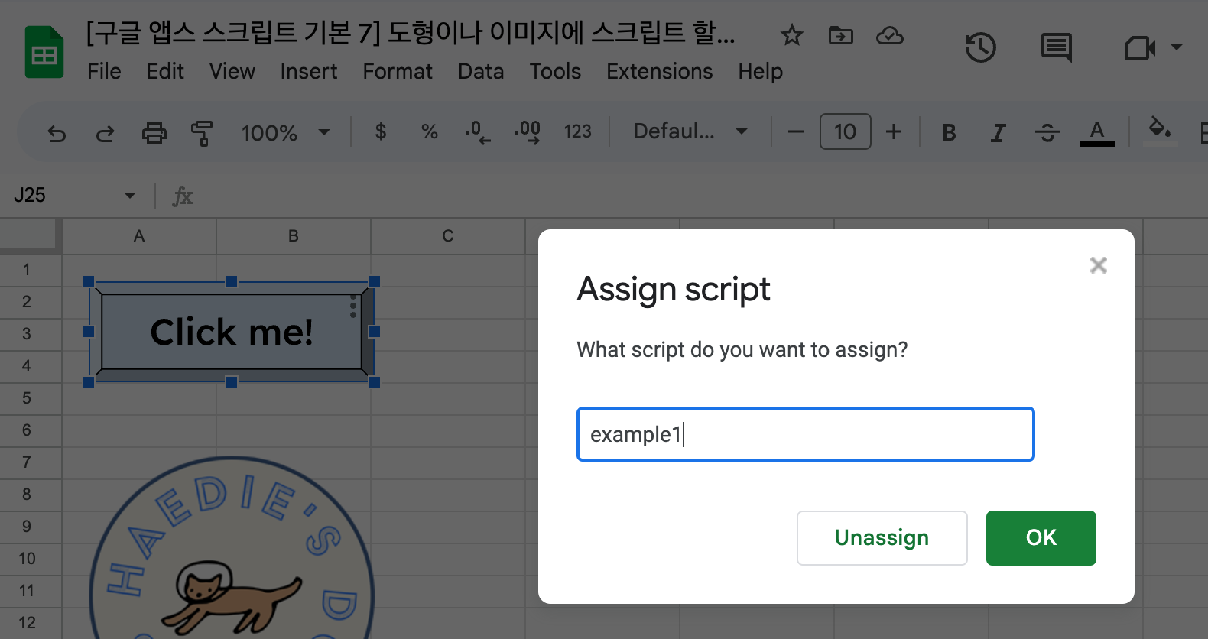Move document to folder icon

(x=840, y=35)
